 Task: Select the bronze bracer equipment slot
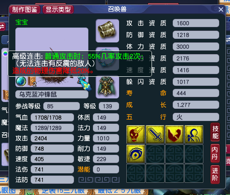click(x=107, y=31)
